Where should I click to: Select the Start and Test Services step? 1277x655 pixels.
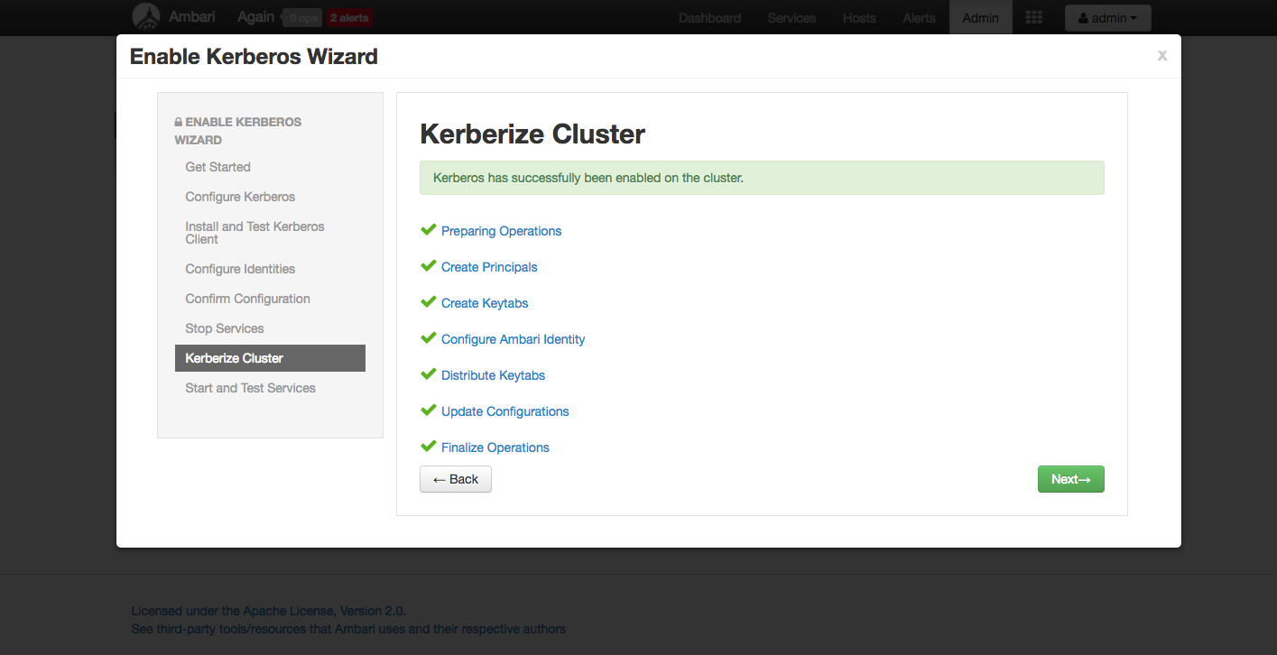(250, 387)
